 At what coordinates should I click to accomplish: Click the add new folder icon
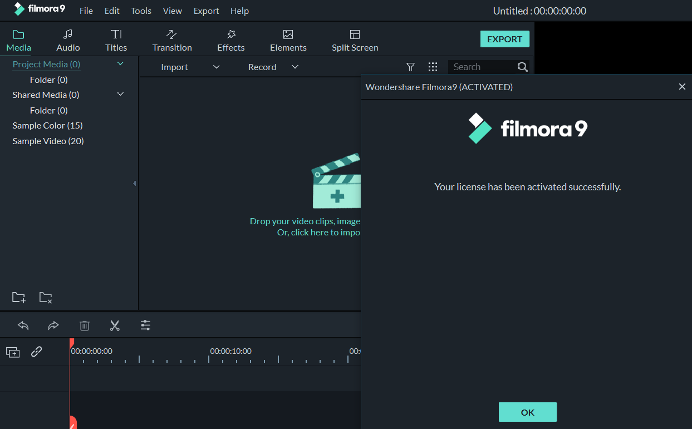[19, 297]
